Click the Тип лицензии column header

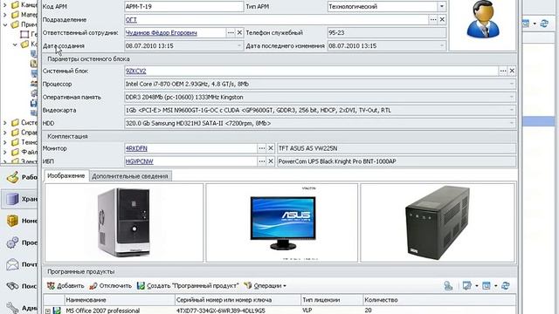[x=332, y=300]
